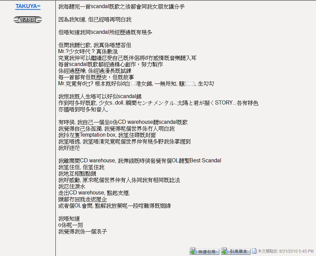Click the line about 左隻Temptation box
Viewport: 316px width, 256px height.
pyautogui.click(x=107, y=135)
